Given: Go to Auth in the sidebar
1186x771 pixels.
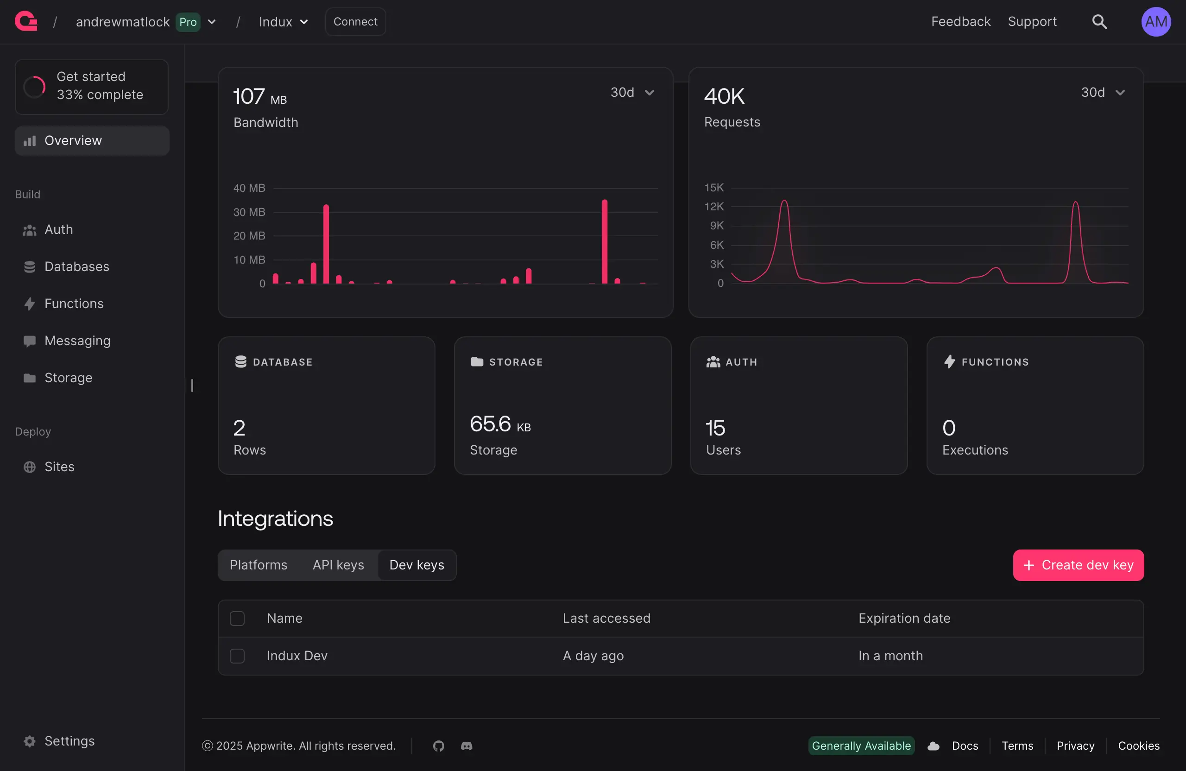Looking at the screenshot, I should 92,230.
